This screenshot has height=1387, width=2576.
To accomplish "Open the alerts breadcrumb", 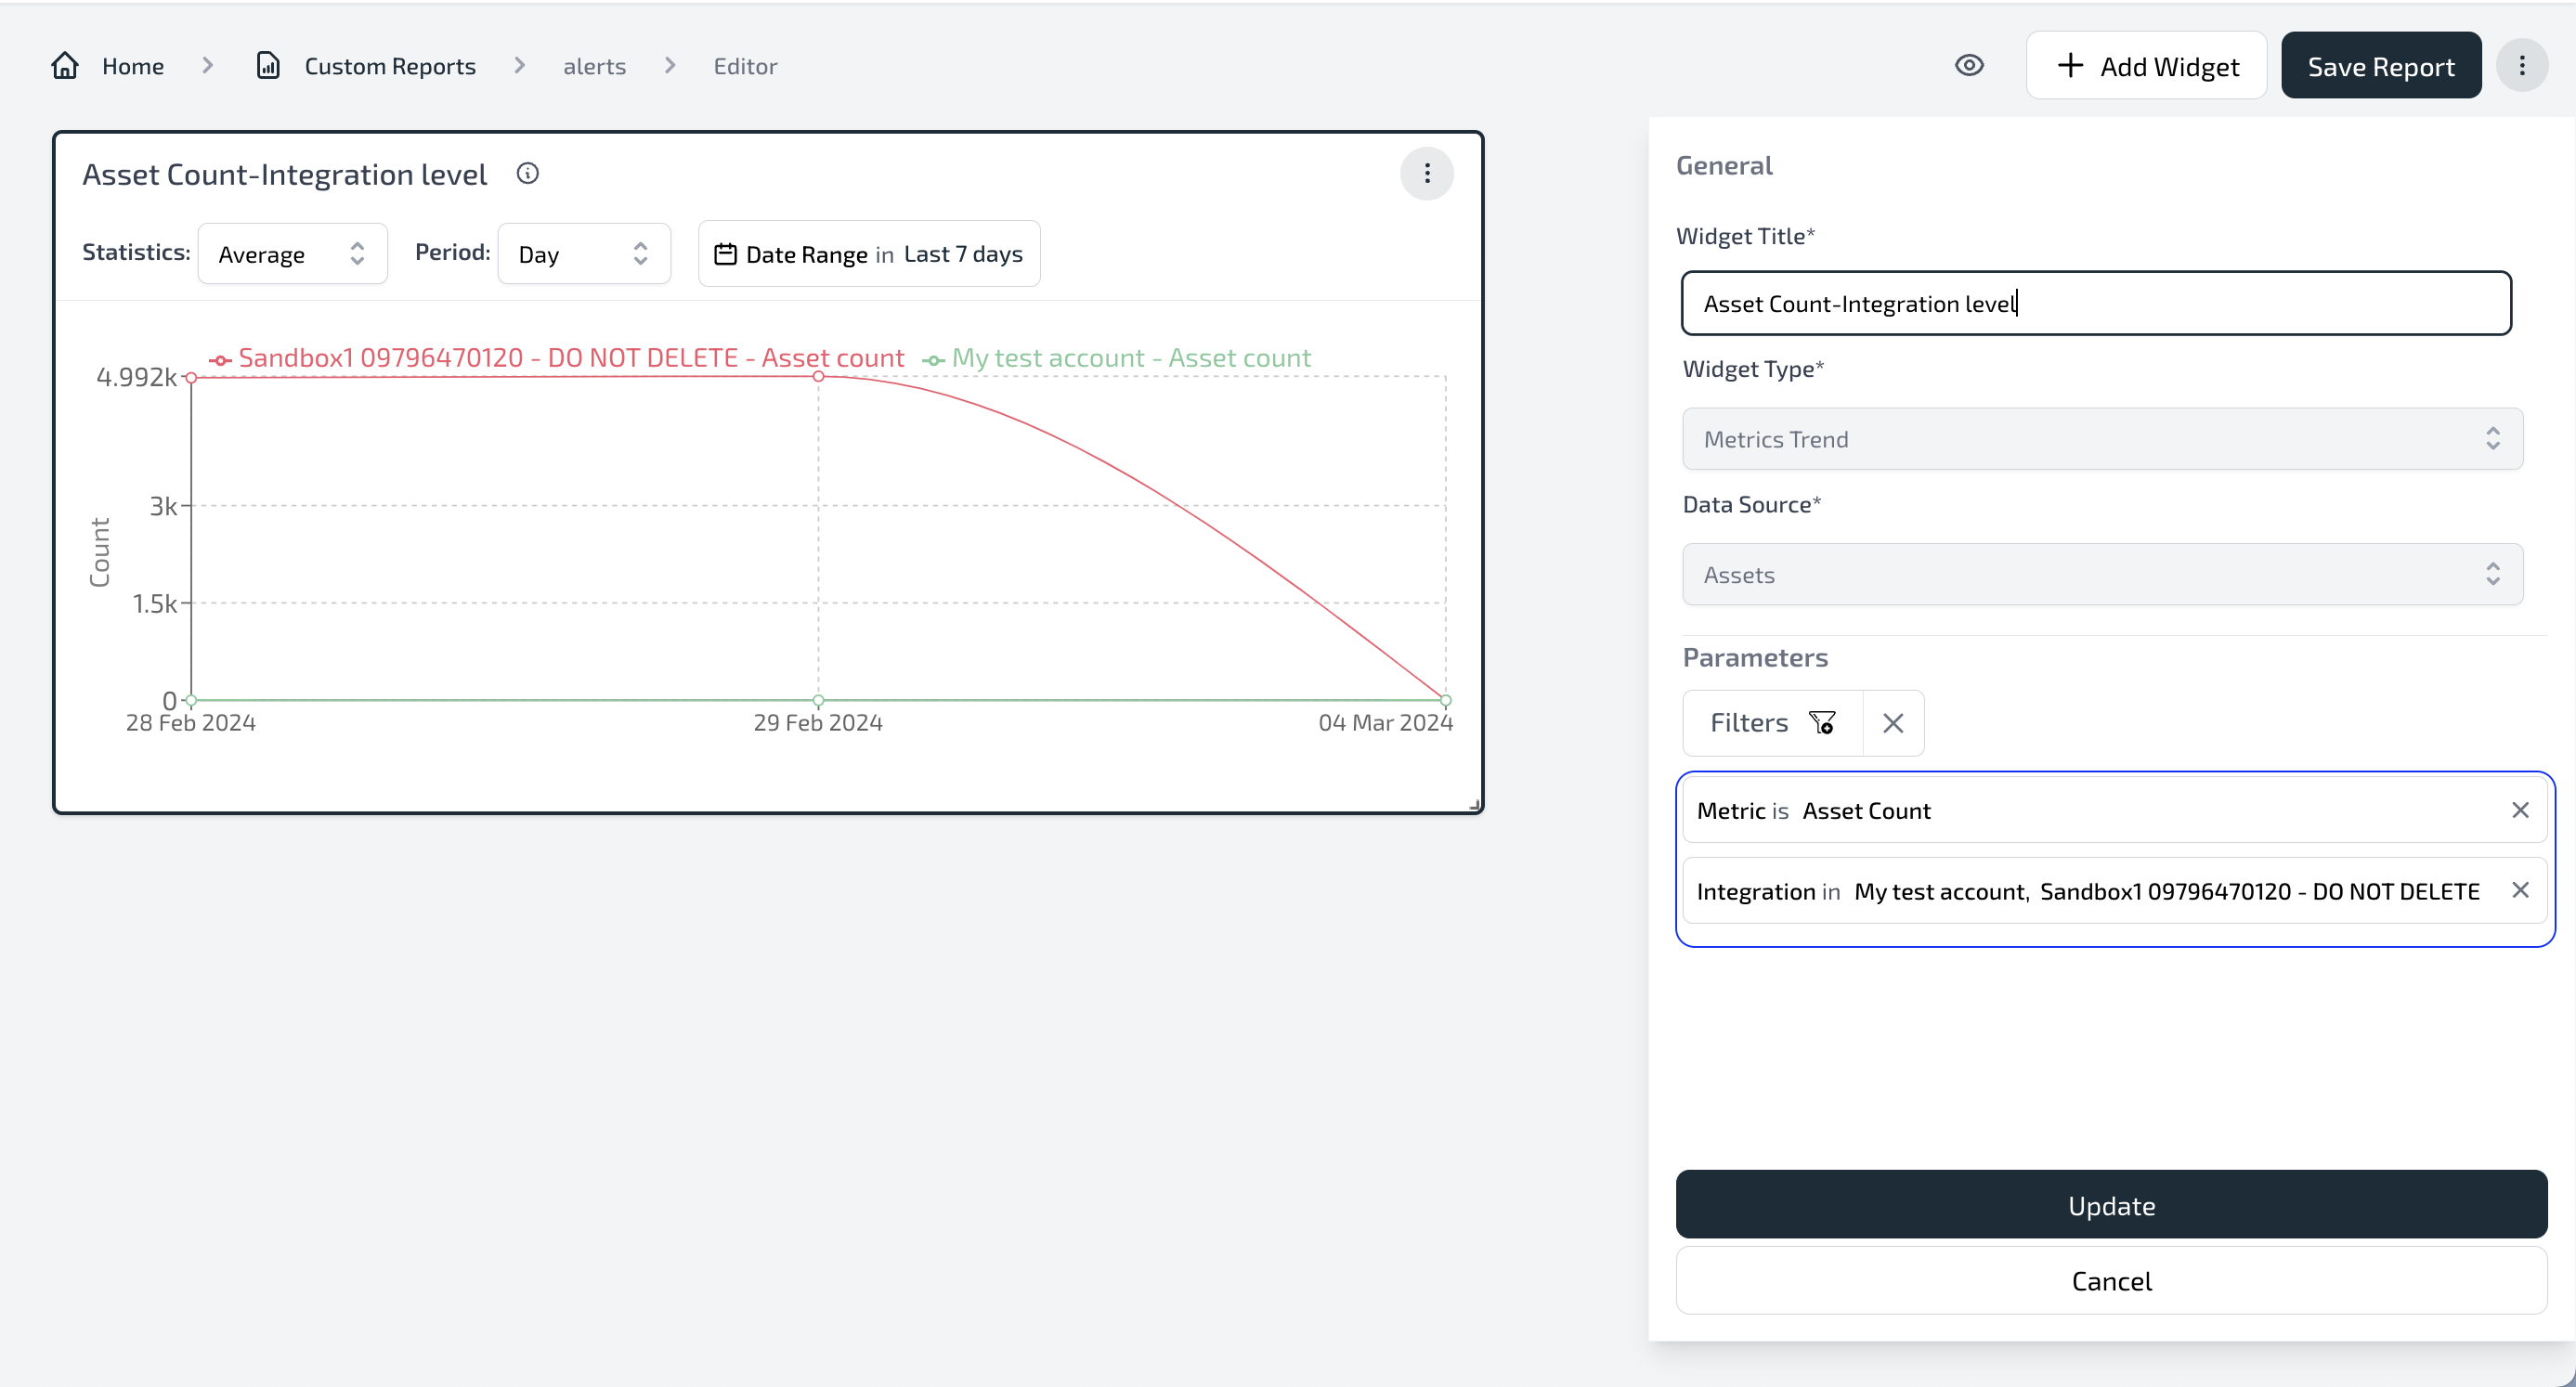I will (594, 66).
